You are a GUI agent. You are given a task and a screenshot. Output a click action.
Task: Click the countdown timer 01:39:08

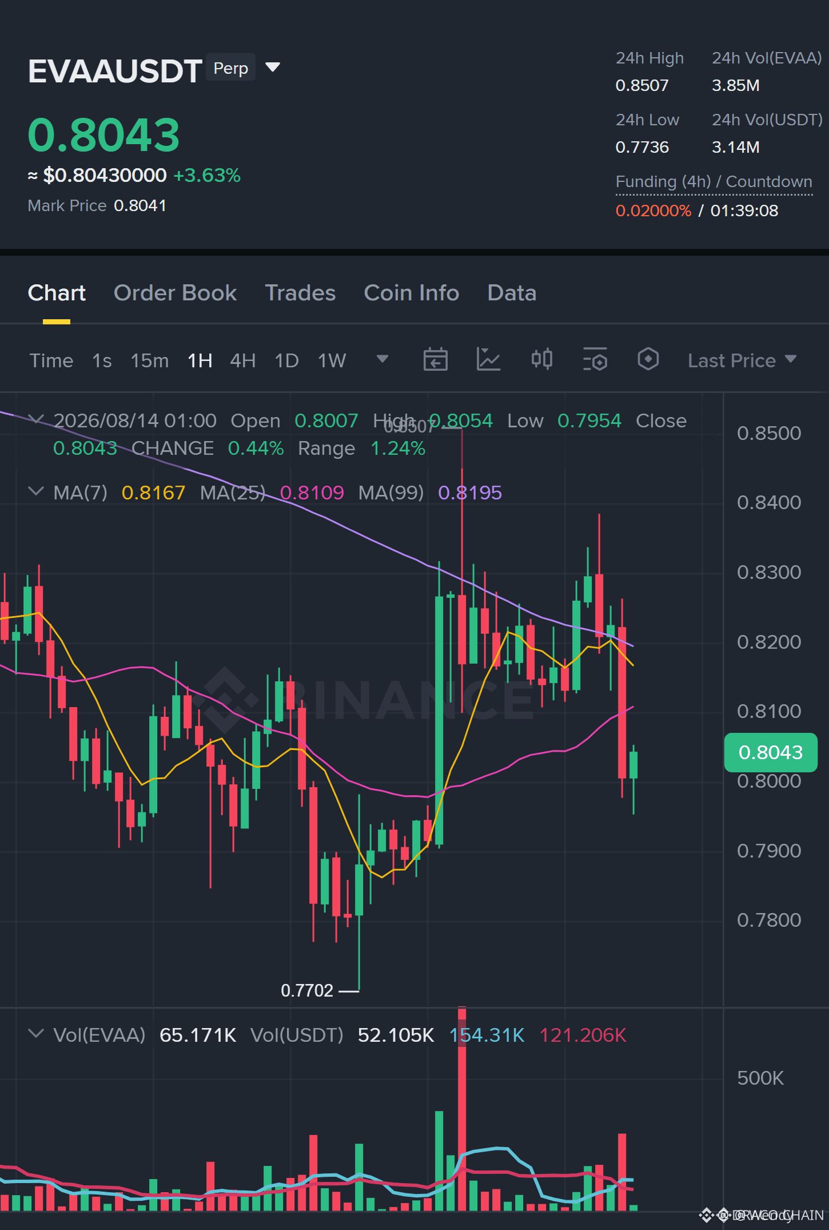[744, 211]
